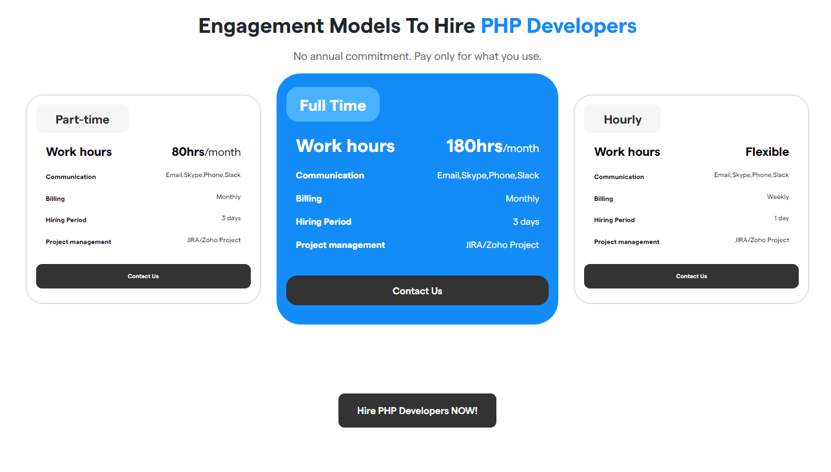
Task: Click JIRA/Zoho Project in Hourly card
Action: coord(762,240)
